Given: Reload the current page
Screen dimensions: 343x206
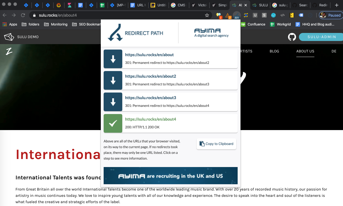Looking at the screenshot, I should 23,15.
